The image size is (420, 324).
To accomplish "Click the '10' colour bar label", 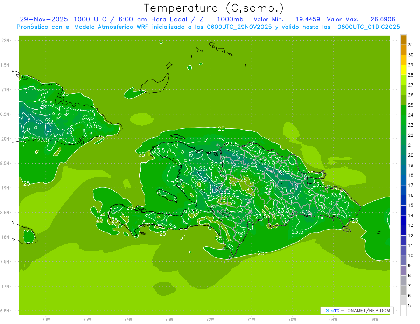I will 411,255.
